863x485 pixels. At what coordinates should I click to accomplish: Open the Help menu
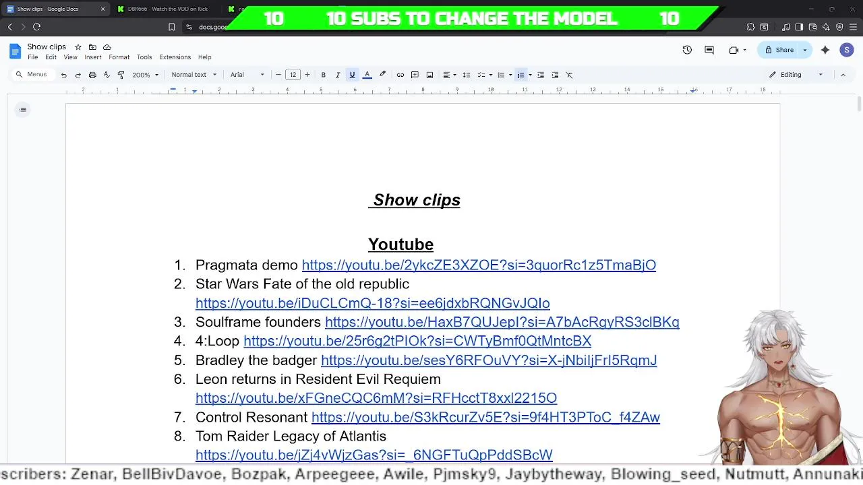point(205,57)
